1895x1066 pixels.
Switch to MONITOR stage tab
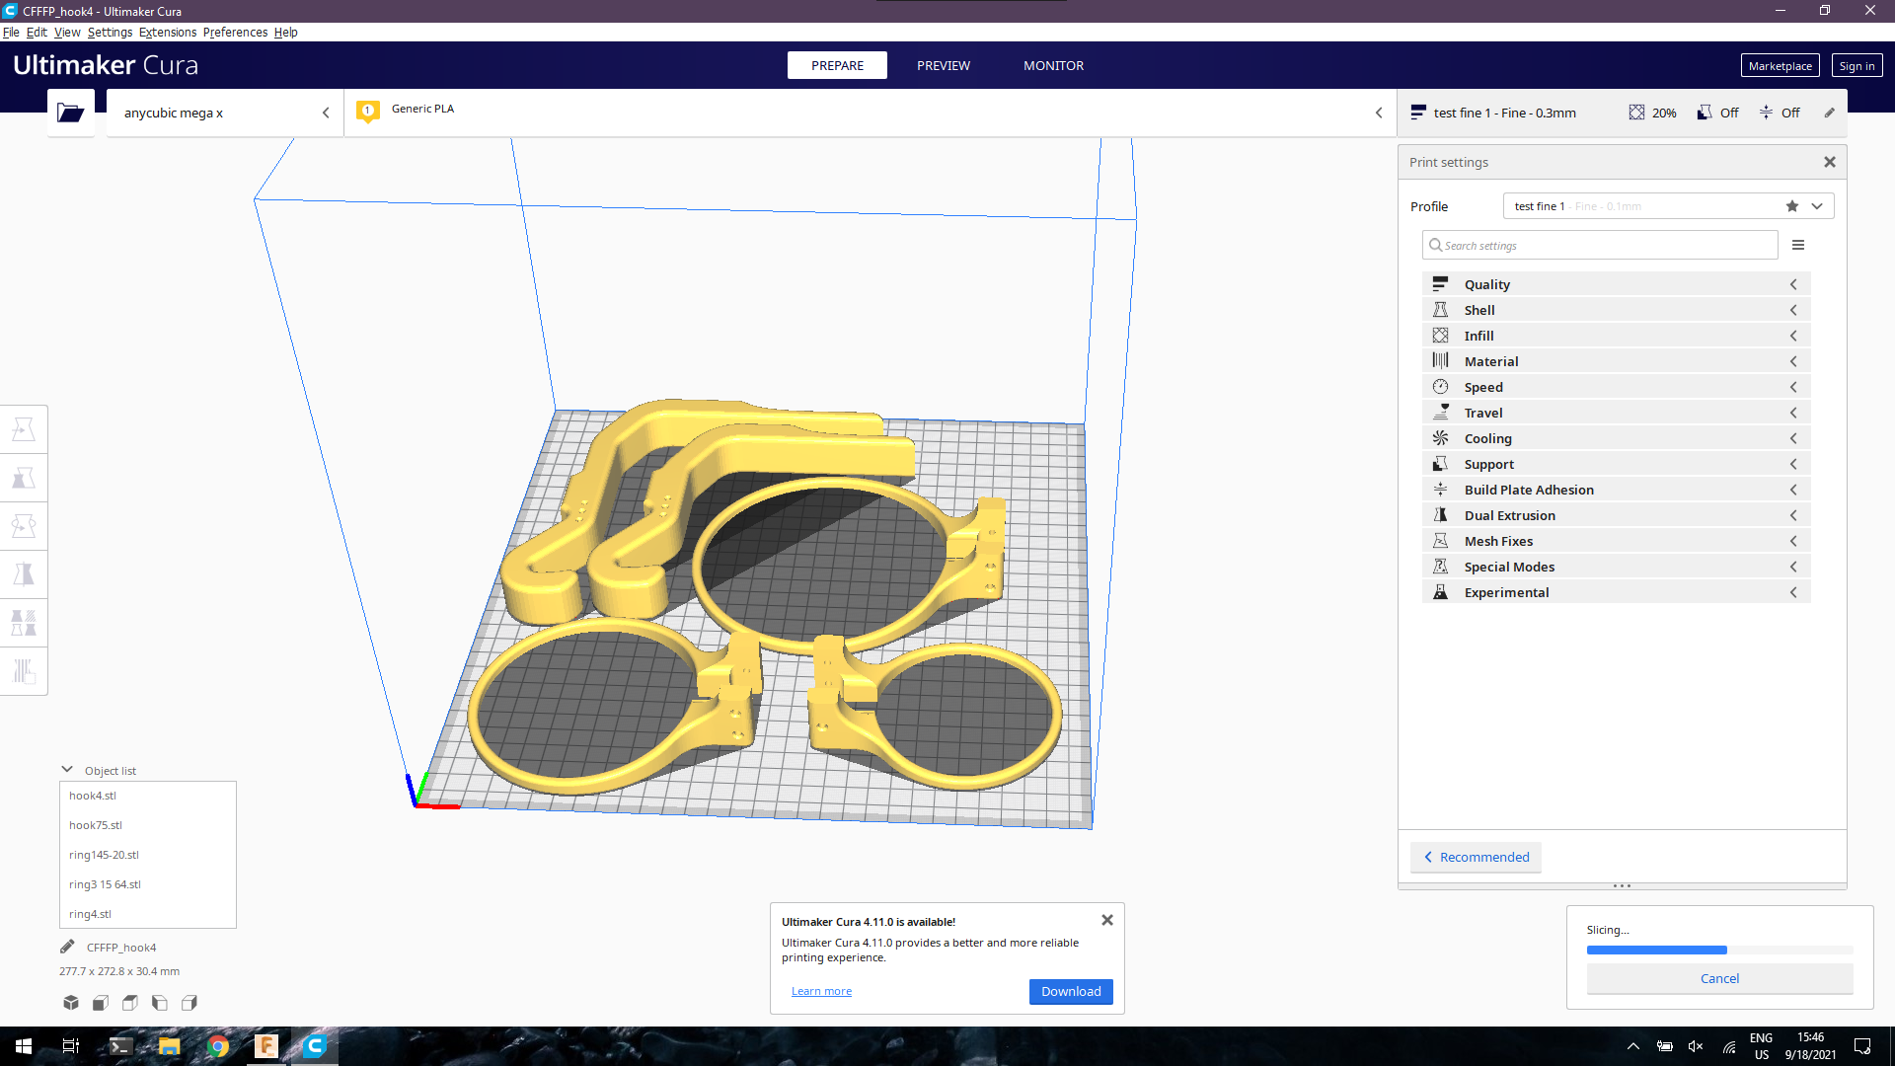(x=1053, y=65)
